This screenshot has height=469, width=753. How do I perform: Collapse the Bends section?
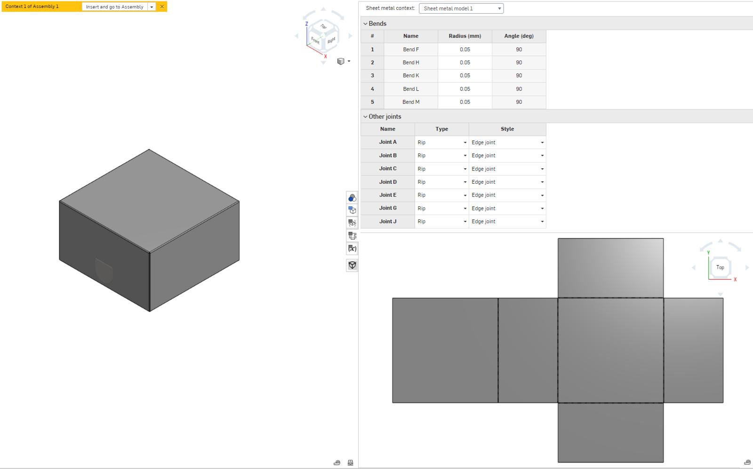click(365, 24)
